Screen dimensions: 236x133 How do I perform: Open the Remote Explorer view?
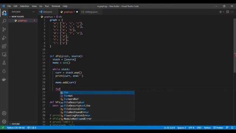coord(4,54)
